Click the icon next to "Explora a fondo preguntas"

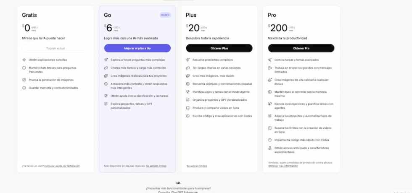pyautogui.click(x=106, y=60)
